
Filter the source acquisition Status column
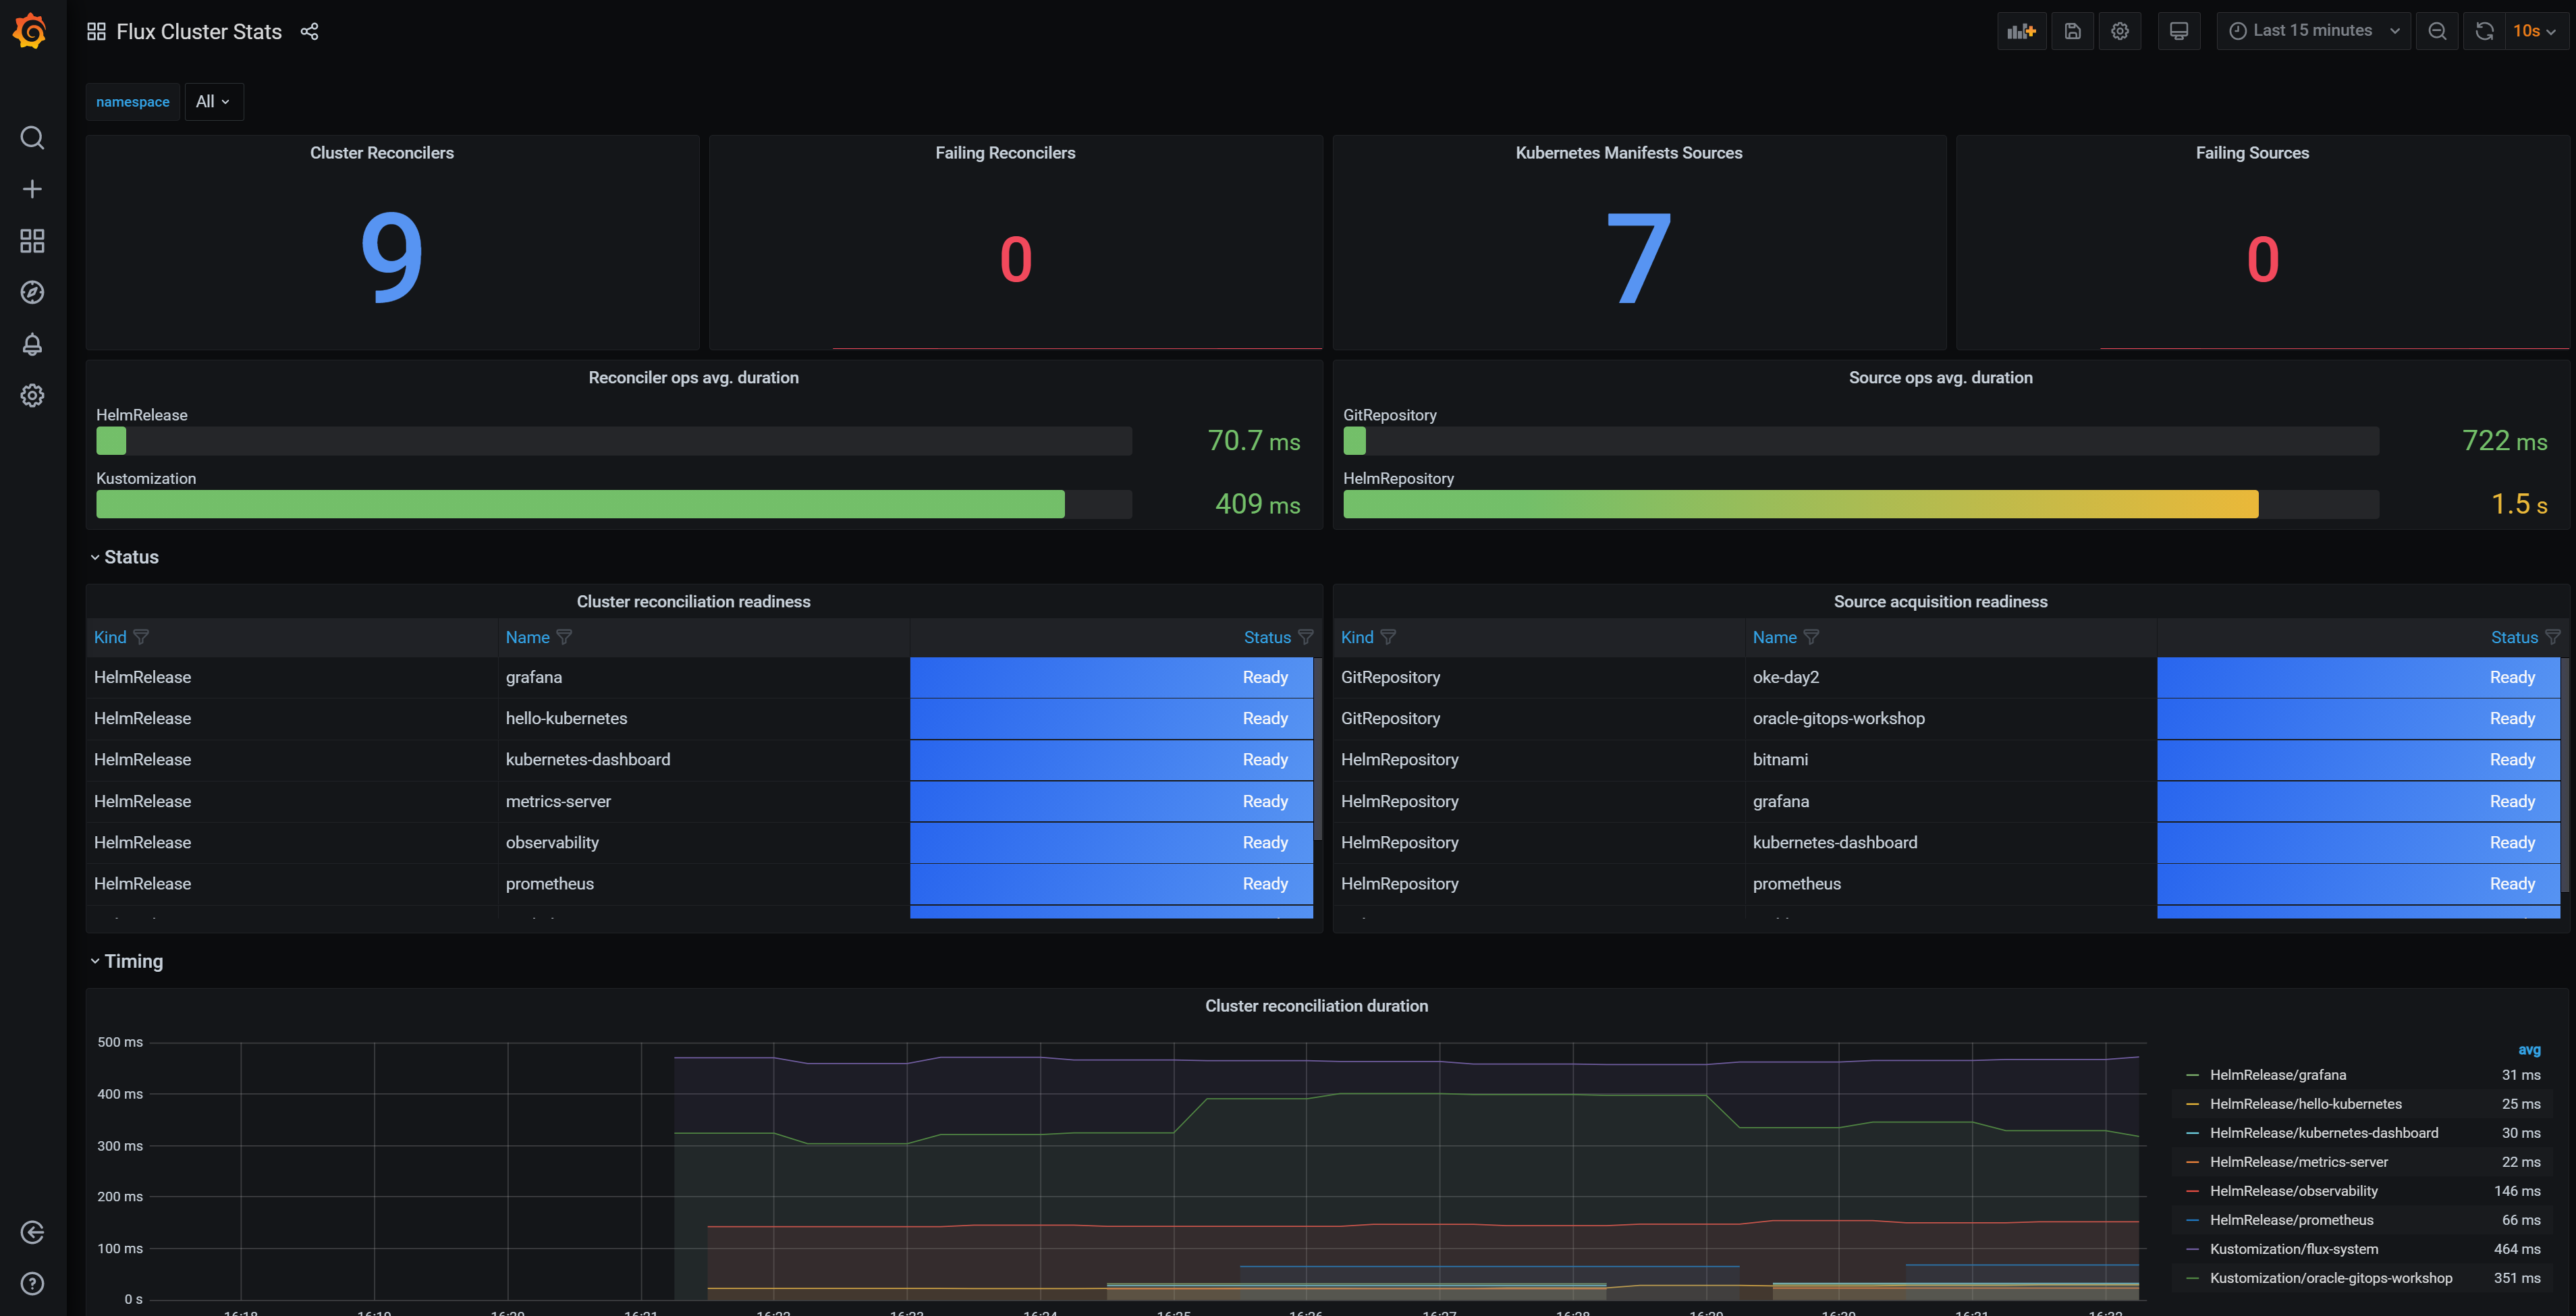coord(2552,637)
